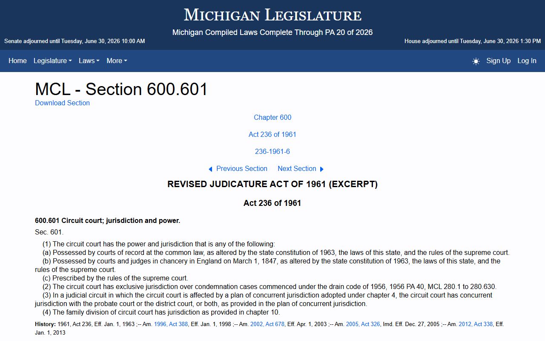This screenshot has height=341, width=545.
Task: Click the Revised Judicature Act of 1961 heading
Action: coord(272,184)
